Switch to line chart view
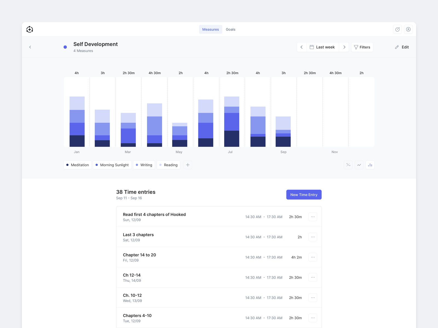The height and width of the screenshot is (328, 438). click(359, 165)
